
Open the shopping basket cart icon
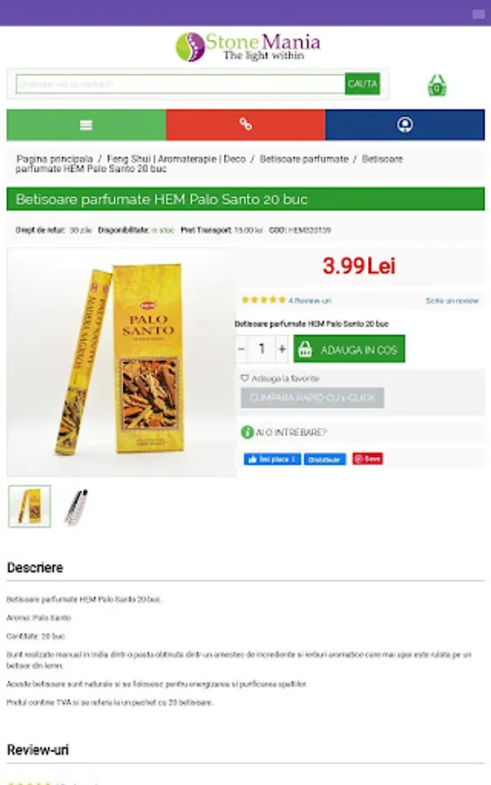click(437, 85)
